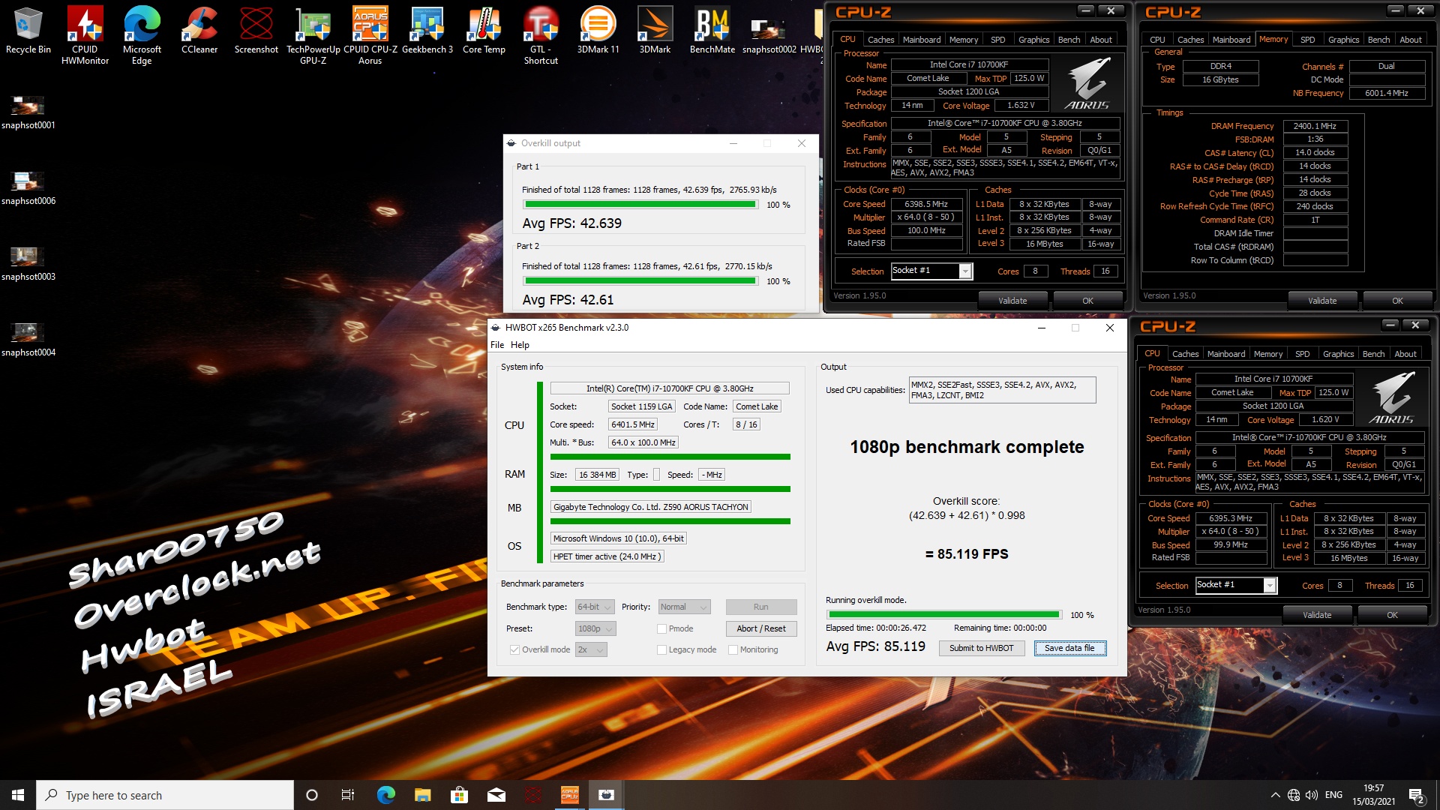
Task: Show hidden system tray icons
Action: point(1275,795)
